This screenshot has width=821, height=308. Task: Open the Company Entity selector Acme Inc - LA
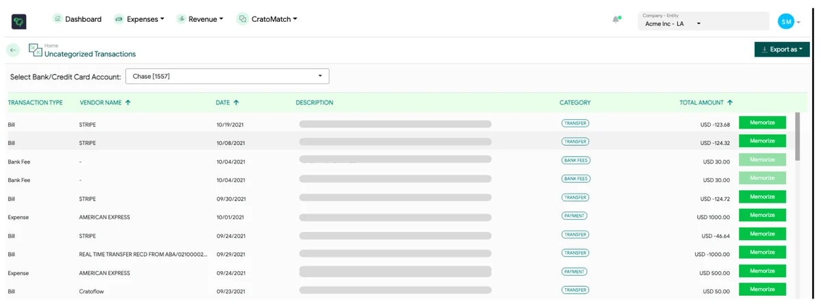pyautogui.click(x=703, y=21)
